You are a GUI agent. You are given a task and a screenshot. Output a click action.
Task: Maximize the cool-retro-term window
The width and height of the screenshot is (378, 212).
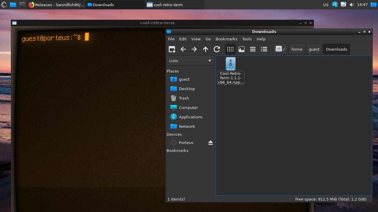(x=306, y=23)
